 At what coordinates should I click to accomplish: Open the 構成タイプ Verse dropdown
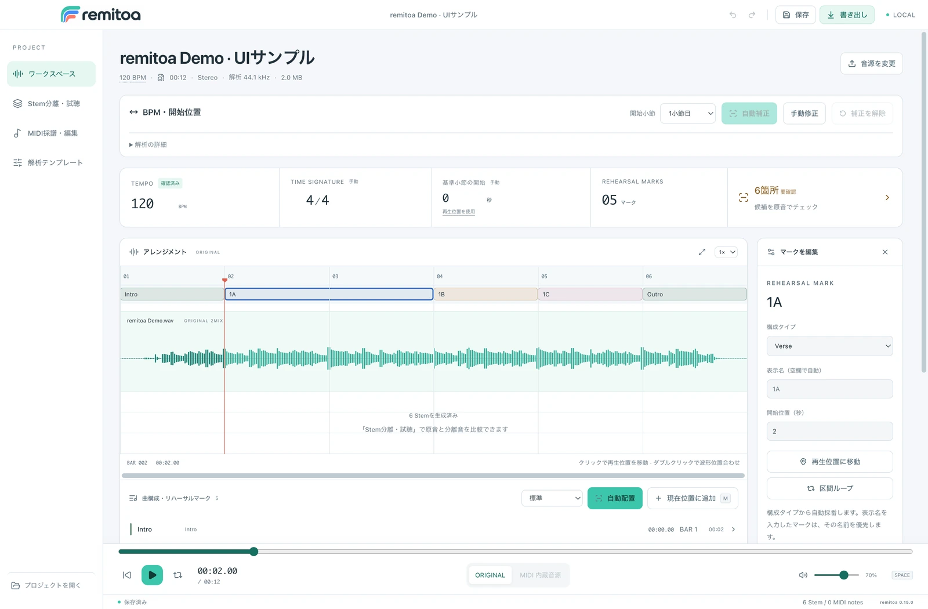click(829, 346)
